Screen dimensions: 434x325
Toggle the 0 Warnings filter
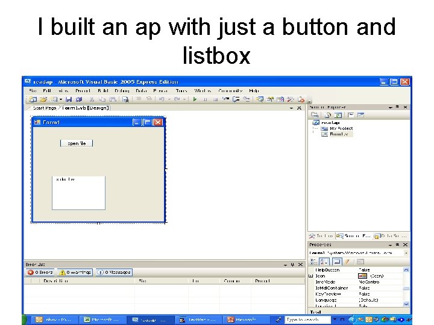75,272
